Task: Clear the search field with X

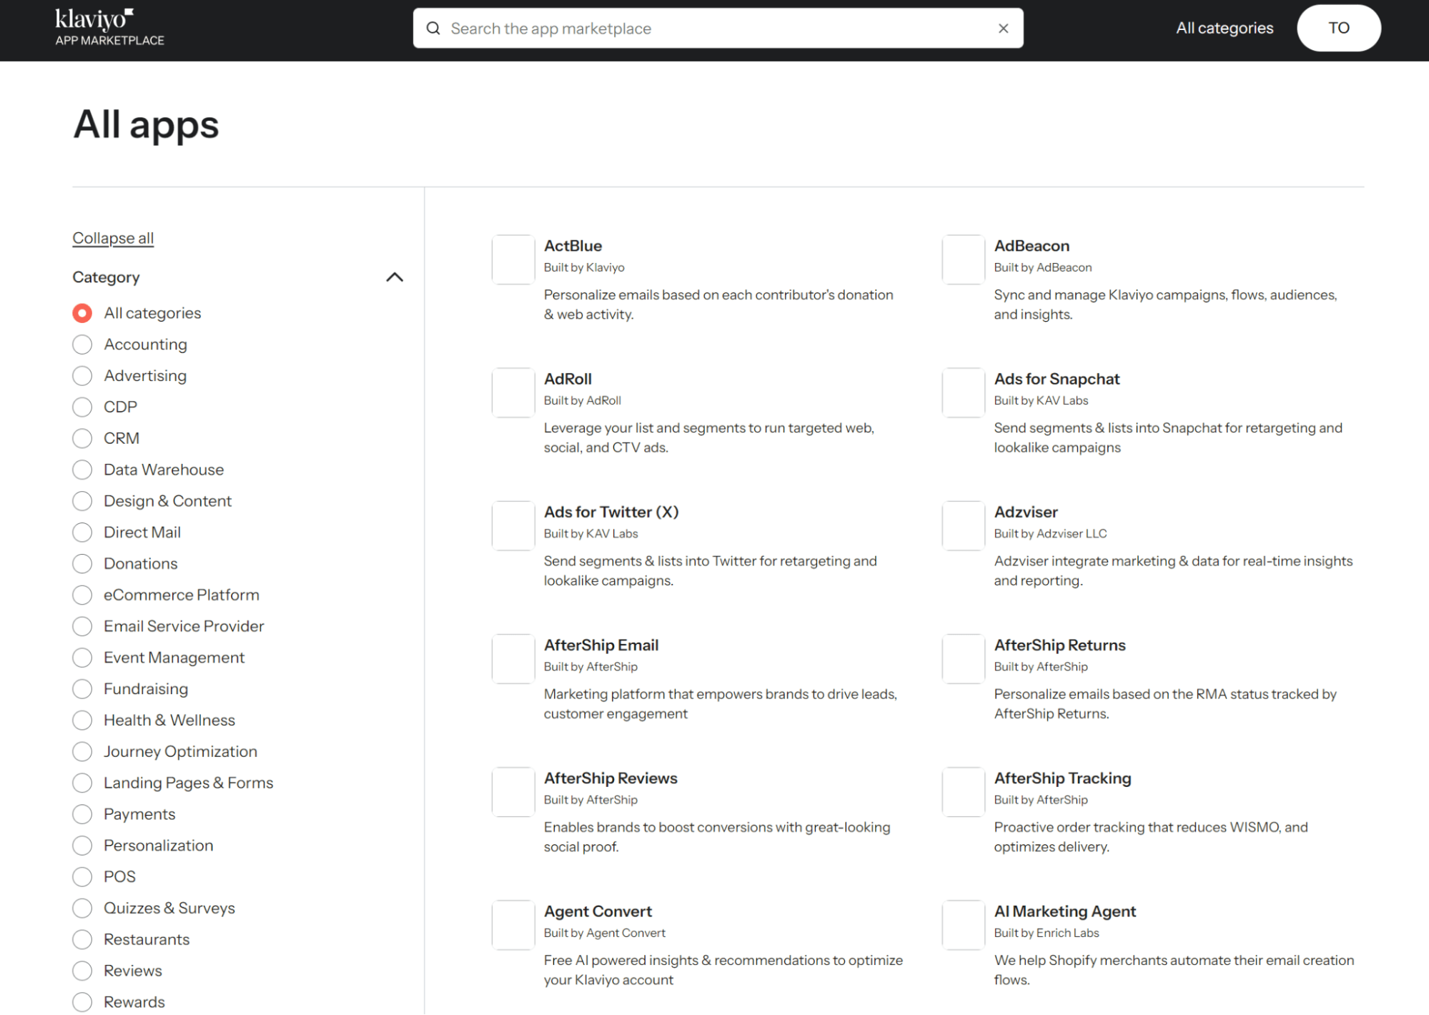Action: pyautogui.click(x=1004, y=29)
